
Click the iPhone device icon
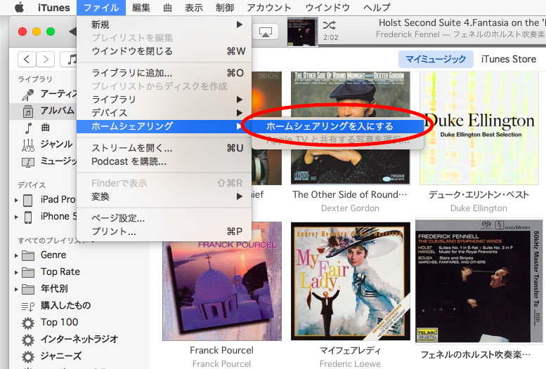(x=28, y=217)
